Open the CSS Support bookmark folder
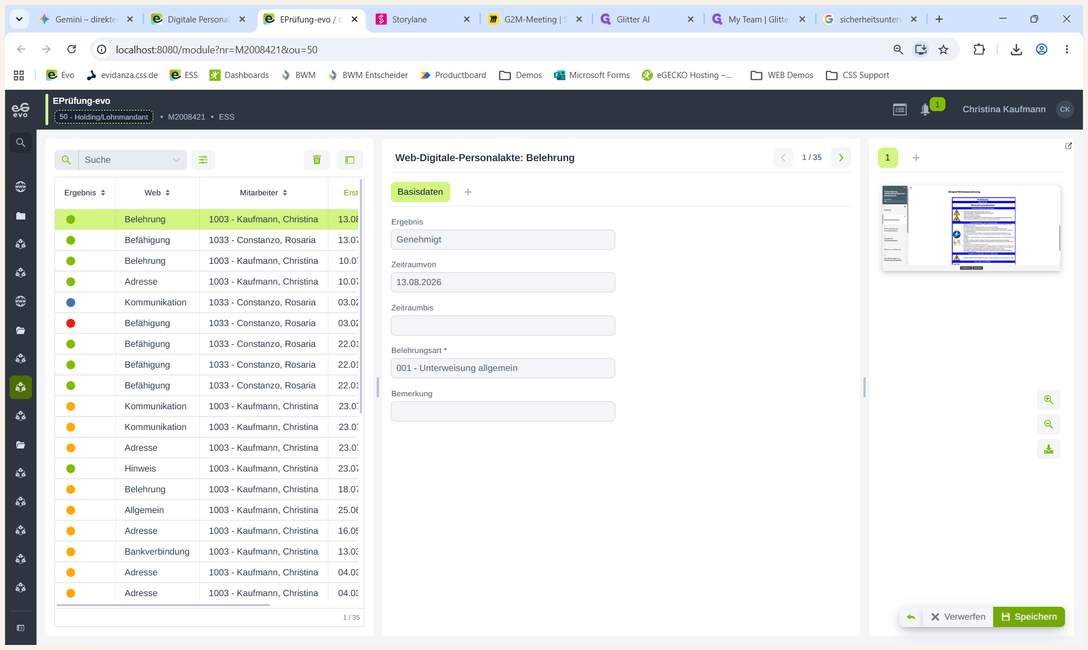1088x650 pixels. coord(858,75)
